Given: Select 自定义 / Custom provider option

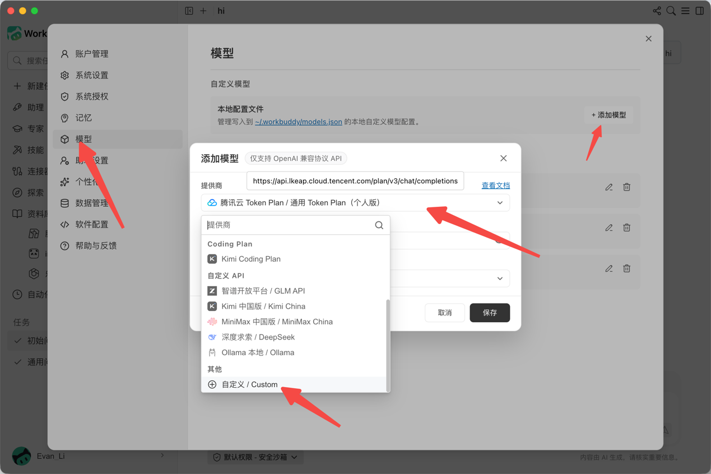Looking at the screenshot, I should pos(294,384).
